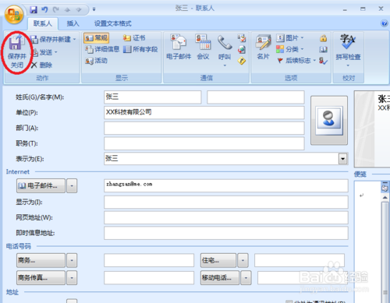
Task: Open the 保存并新建 dropdown
Action: click(74, 39)
